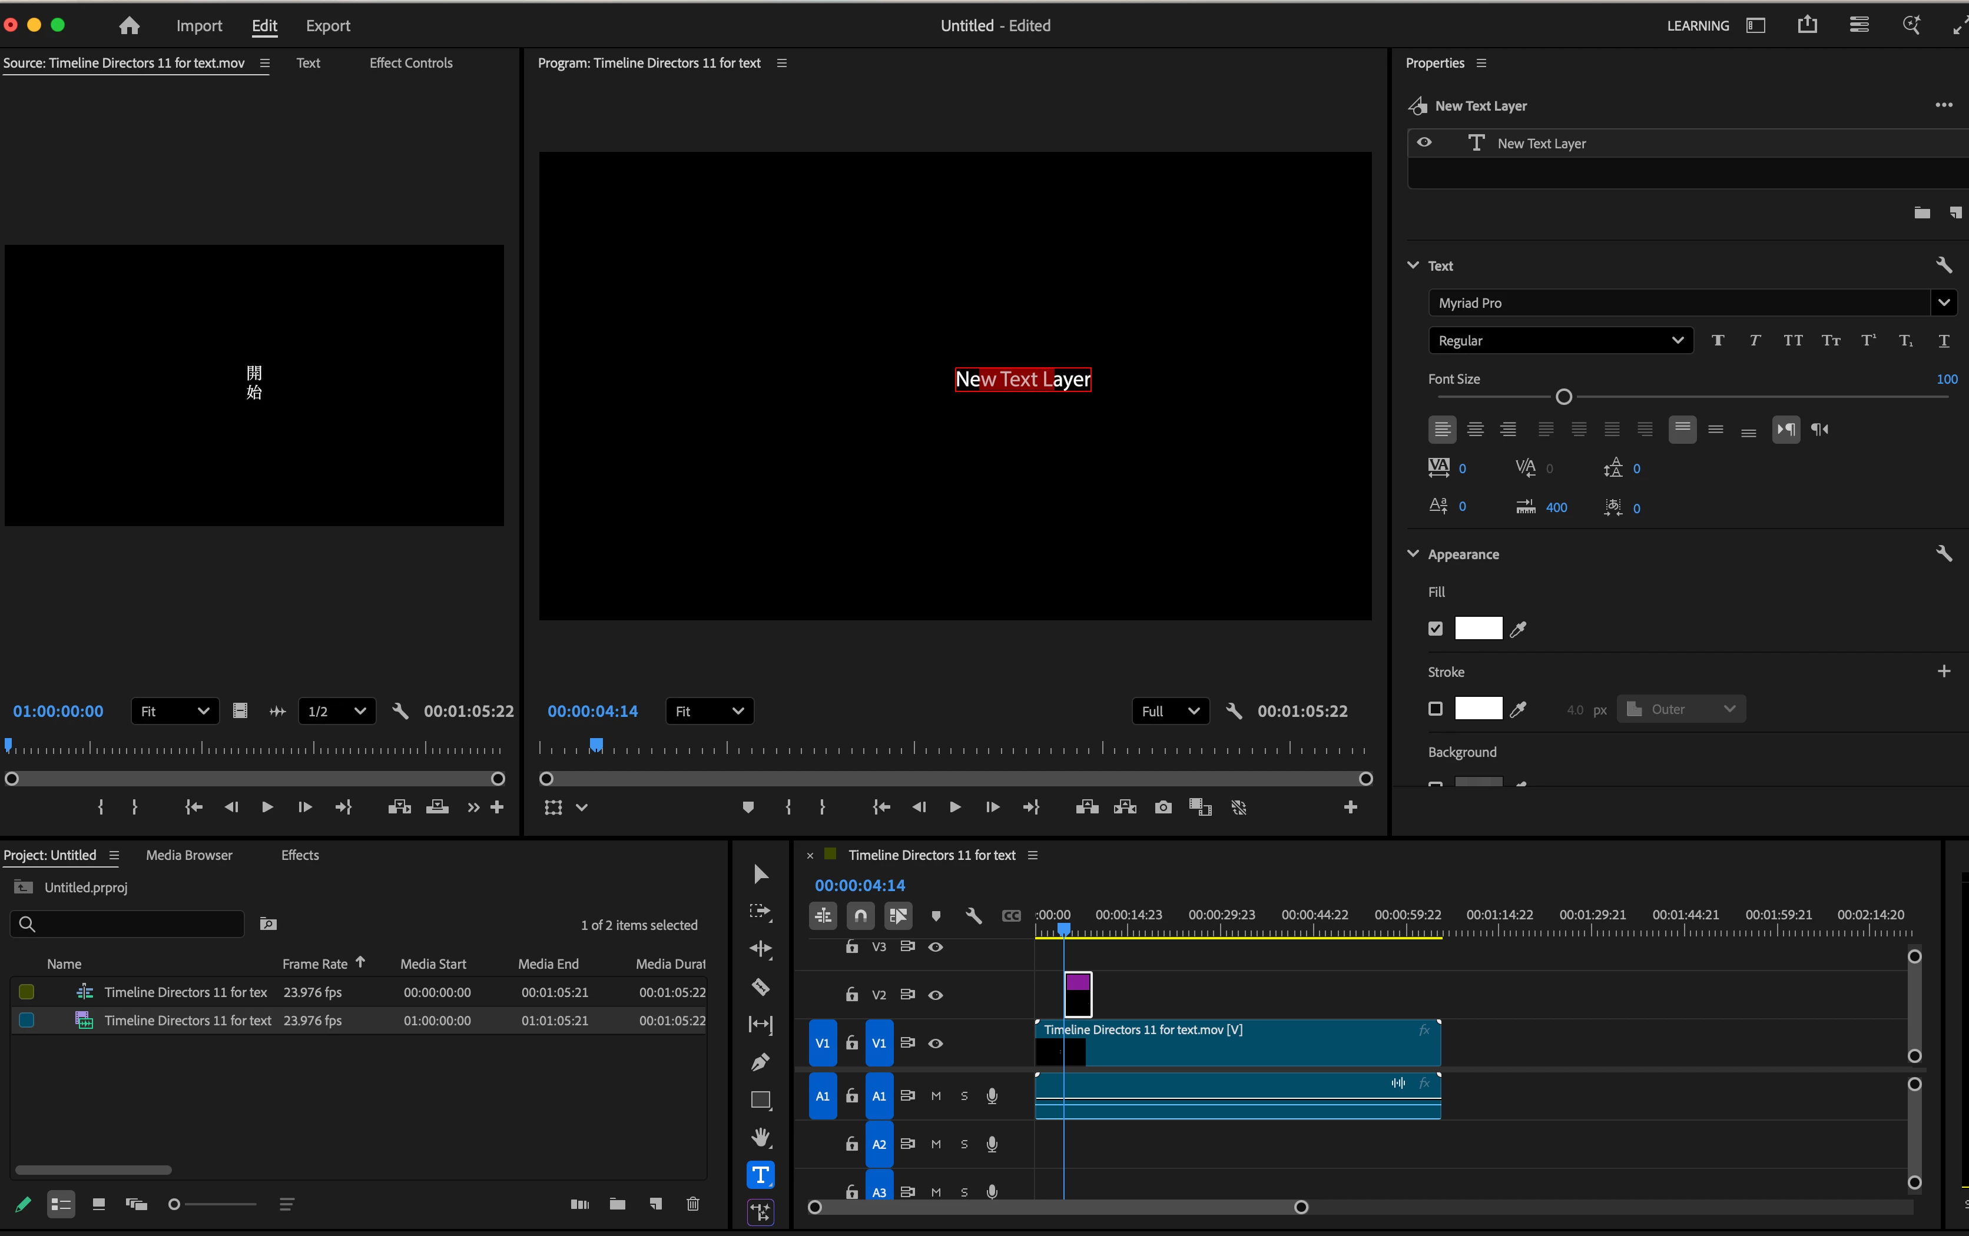Click the Selection arrow tool
The image size is (1969, 1236).
[x=760, y=874]
